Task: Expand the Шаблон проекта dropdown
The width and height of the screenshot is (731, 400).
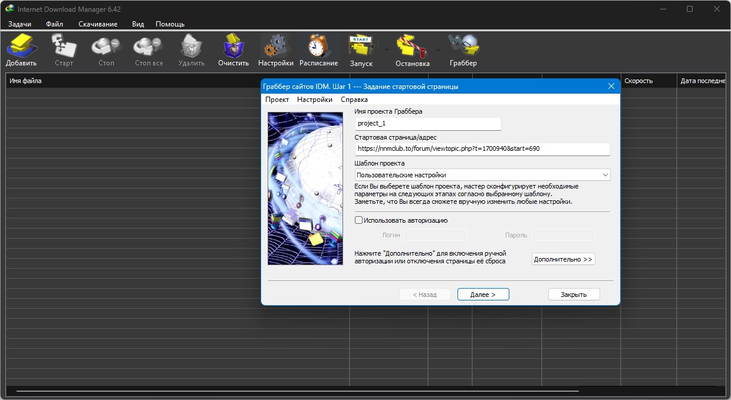Action: pyautogui.click(x=605, y=175)
